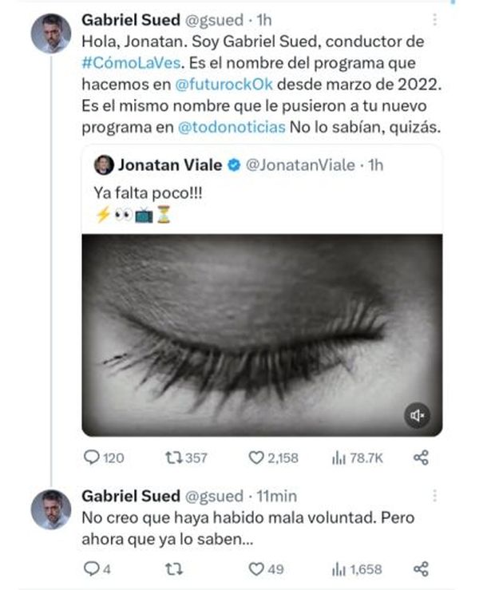Reply to the first Gabriel Sued tweet
This screenshot has height=590, width=487.
coord(93,457)
